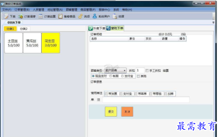This screenshot has width=219, height=137.
Task: Open the 订单管理(B) menu
Action: pyautogui.click(x=22, y=10)
